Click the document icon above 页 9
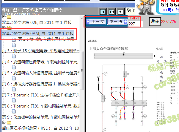 14,111
